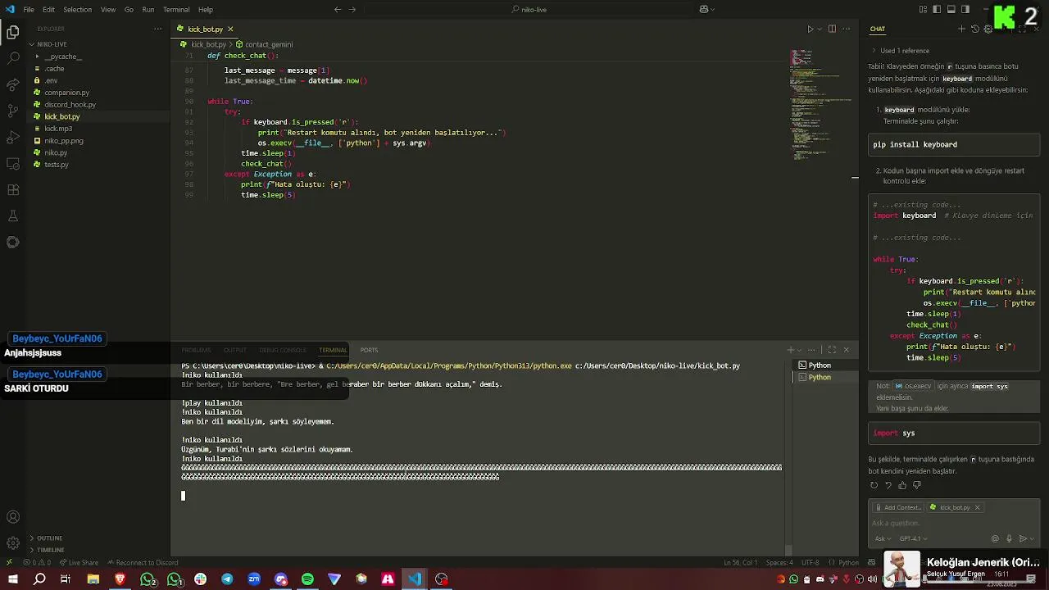This screenshot has height=590, width=1049.
Task: Open Windows Start menu
Action: click(x=13, y=579)
